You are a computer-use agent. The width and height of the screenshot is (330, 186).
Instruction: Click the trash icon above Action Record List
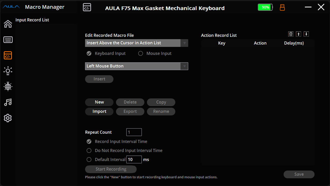pyautogui.click(x=291, y=34)
